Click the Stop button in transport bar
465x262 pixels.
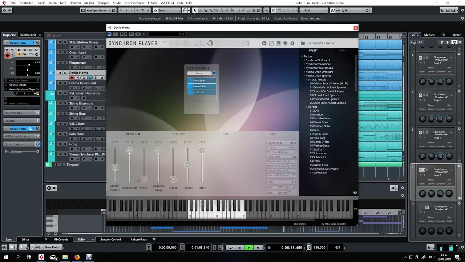(239, 247)
